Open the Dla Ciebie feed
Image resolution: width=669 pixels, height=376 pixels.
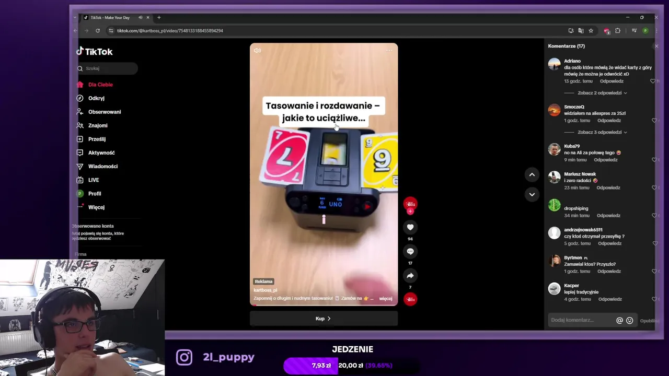tap(100, 85)
